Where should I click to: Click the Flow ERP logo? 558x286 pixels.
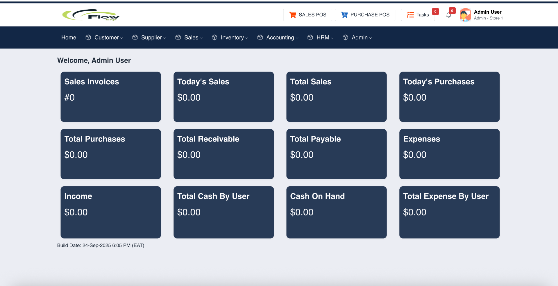pyautogui.click(x=91, y=15)
